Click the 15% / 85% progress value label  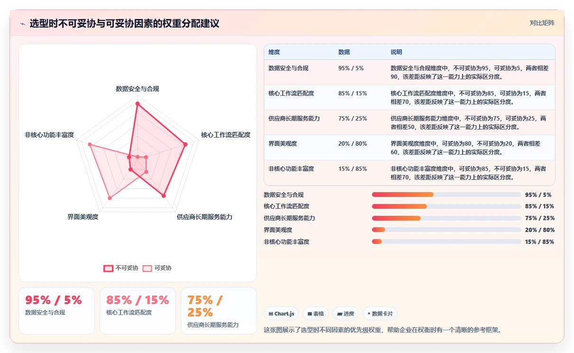[540, 242]
